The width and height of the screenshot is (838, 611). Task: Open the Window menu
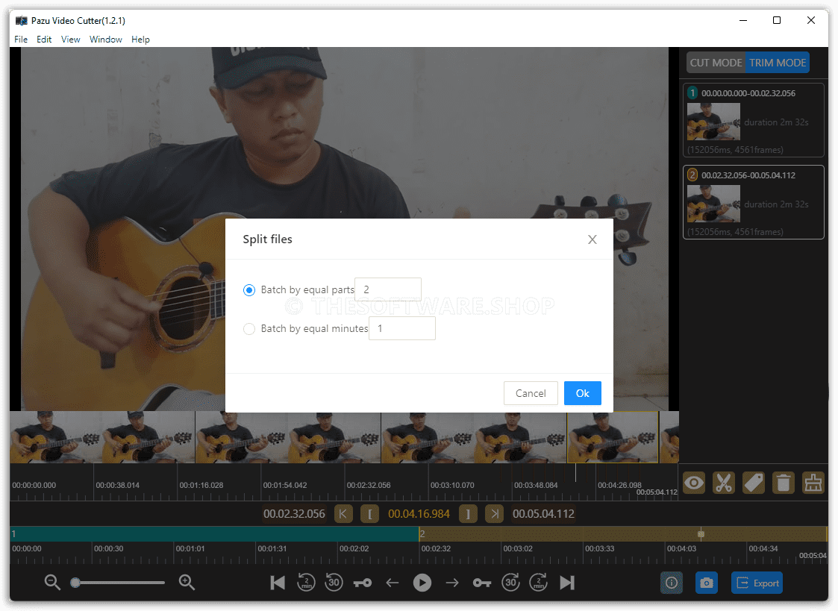pos(106,40)
